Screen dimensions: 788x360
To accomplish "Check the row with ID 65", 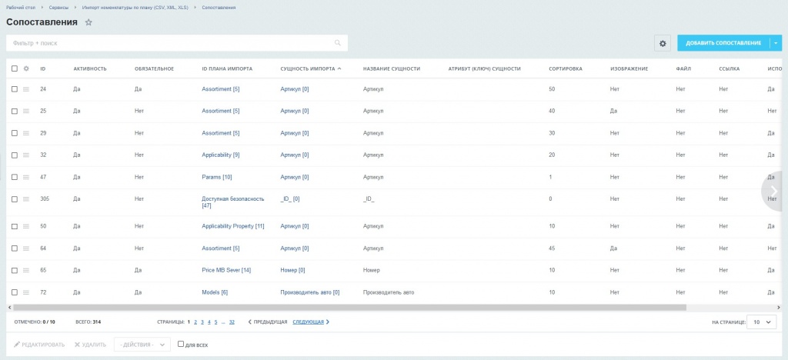I will point(15,270).
